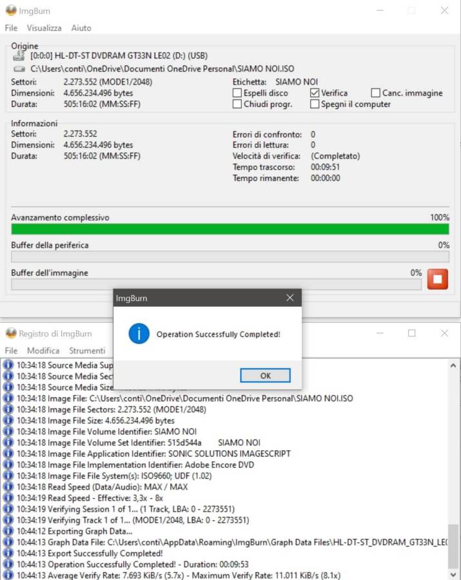
Task: Open the Aiuto menu
Action: (81, 28)
